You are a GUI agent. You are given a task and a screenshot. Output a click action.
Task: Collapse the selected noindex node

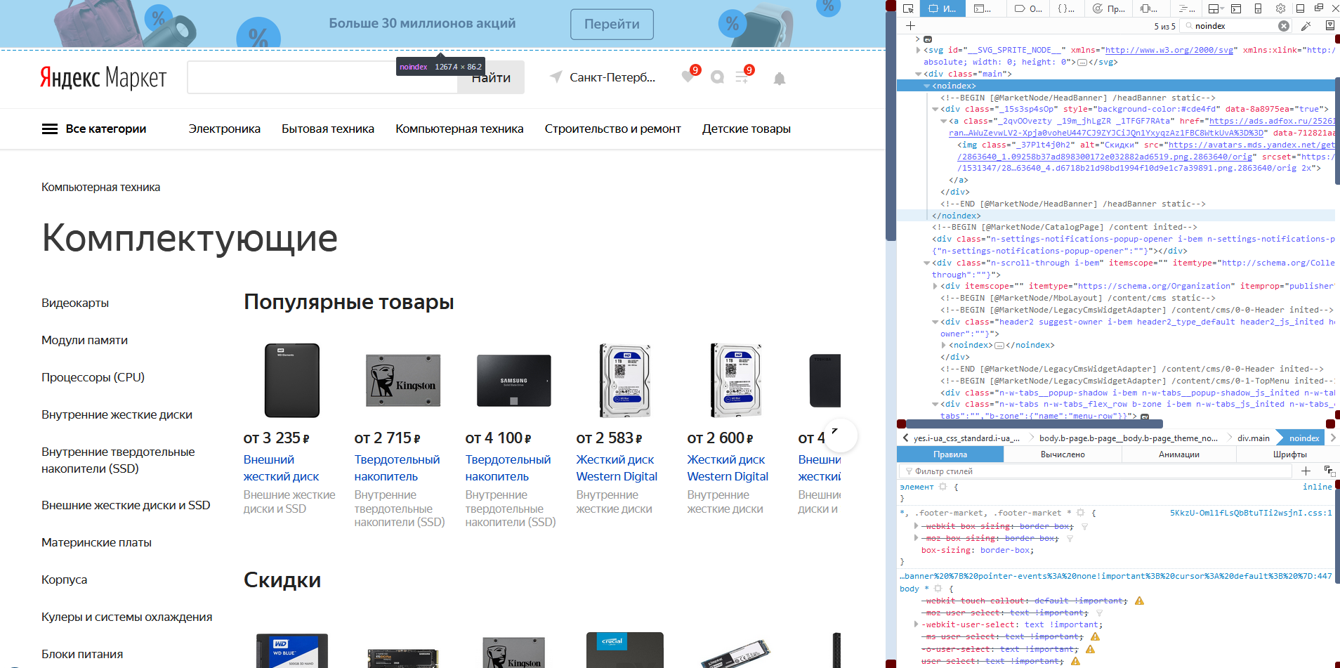pos(927,86)
